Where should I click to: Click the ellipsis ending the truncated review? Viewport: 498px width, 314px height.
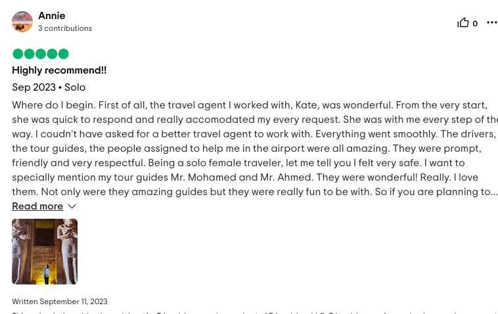pyautogui.click(x=494, y=192)
